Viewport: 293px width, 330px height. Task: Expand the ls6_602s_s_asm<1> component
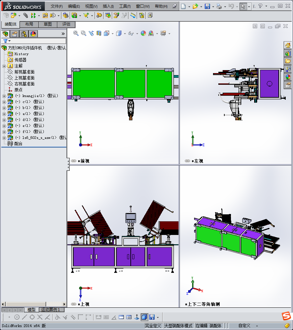click(4, 138)
